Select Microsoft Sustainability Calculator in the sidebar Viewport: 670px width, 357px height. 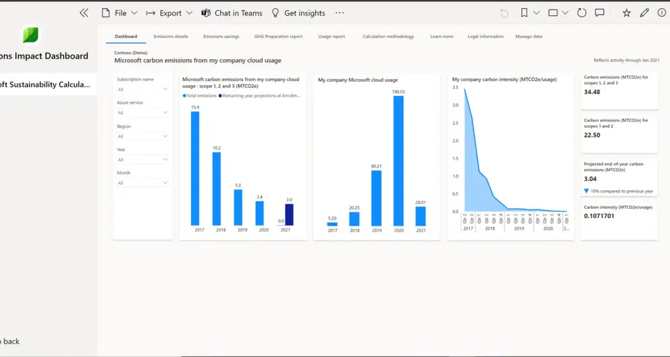pos(45,84)
